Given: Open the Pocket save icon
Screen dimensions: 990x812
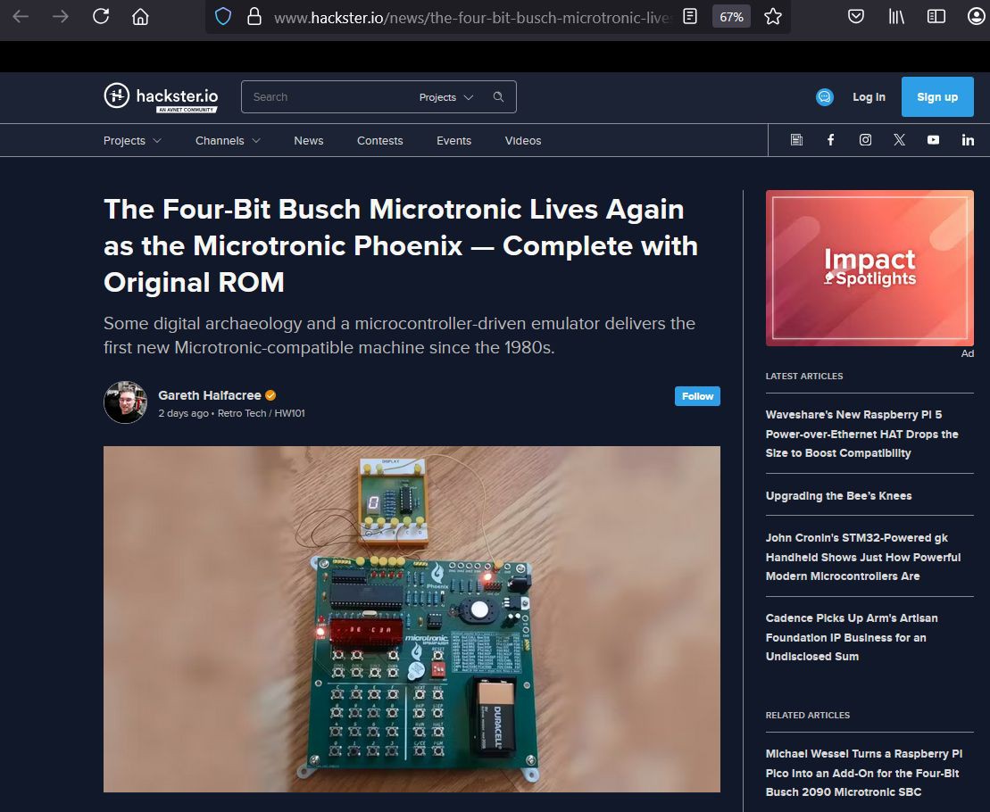Looking at the screenshot, I should tap(855, 17).
